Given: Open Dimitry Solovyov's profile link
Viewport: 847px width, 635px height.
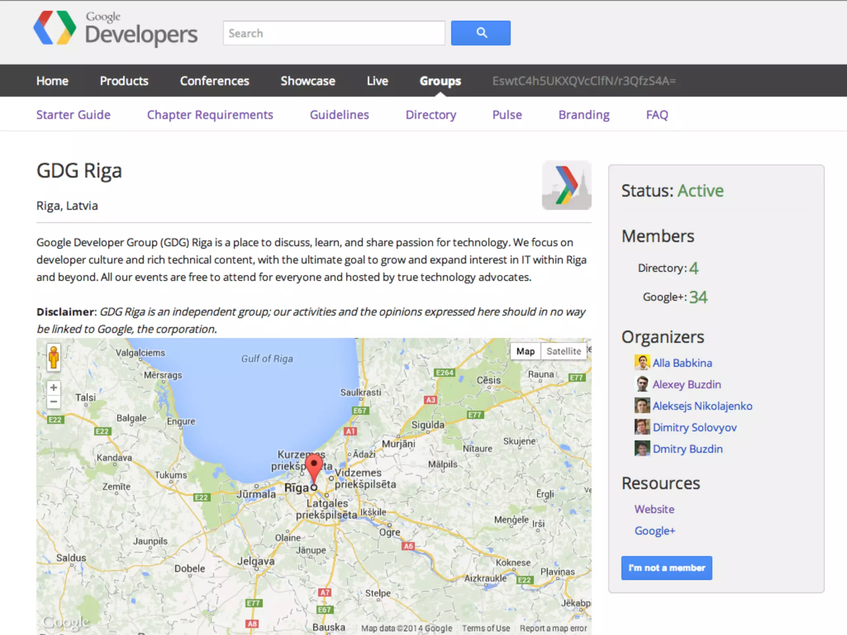Looking at the screenshot, I should tap(695, 427).
